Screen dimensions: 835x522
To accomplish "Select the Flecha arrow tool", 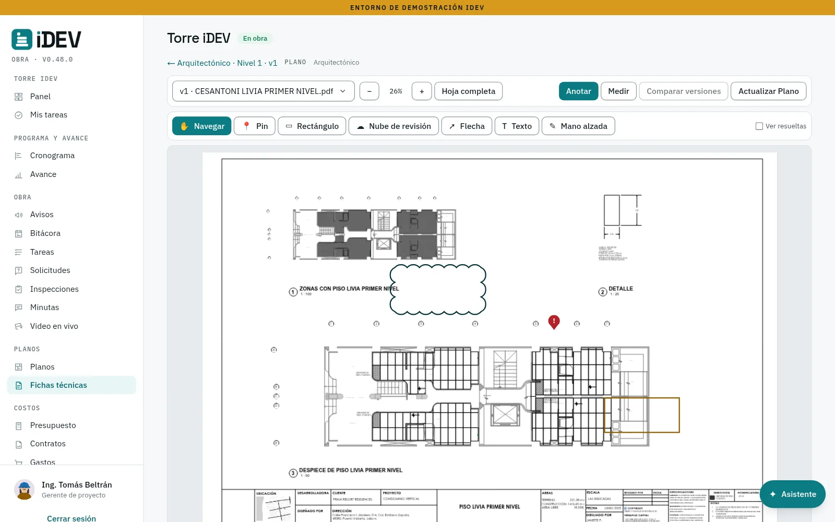I will (x=467, y=126).
